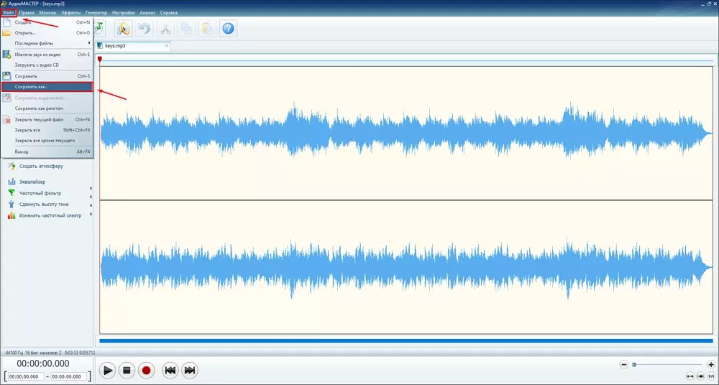Screen dimensions: 719x385
Task: Jump to the end with skip-forward button
Action: 189,371
